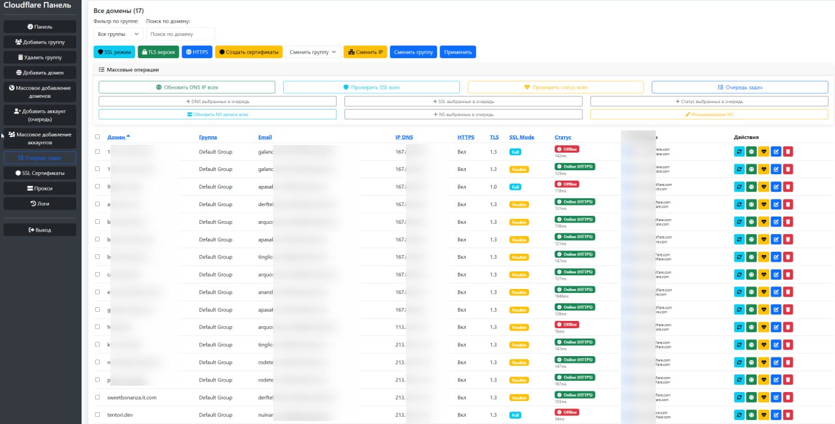Go to Прокси in the sidebar
Image resolution: width=835 pixels, height=424 pixels.
point(40,189)
